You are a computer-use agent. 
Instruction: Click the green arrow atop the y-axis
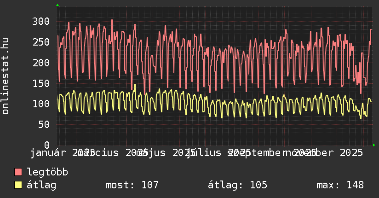(x=57, y=5)
